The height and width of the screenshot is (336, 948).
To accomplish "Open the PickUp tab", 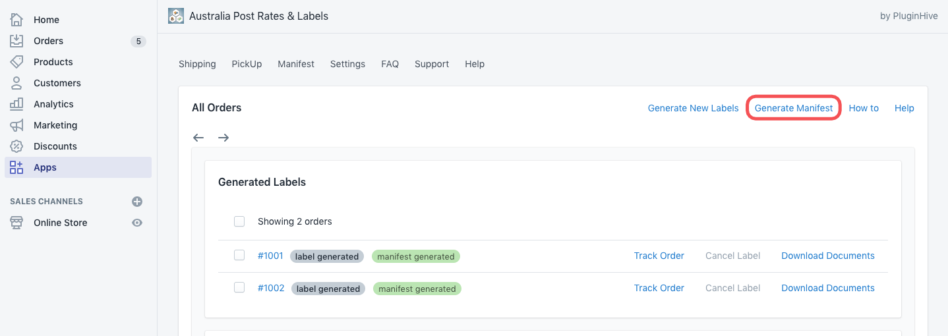I will coord(247,64).
